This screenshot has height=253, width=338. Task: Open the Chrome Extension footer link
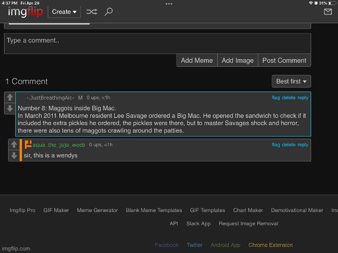point(271,245)
